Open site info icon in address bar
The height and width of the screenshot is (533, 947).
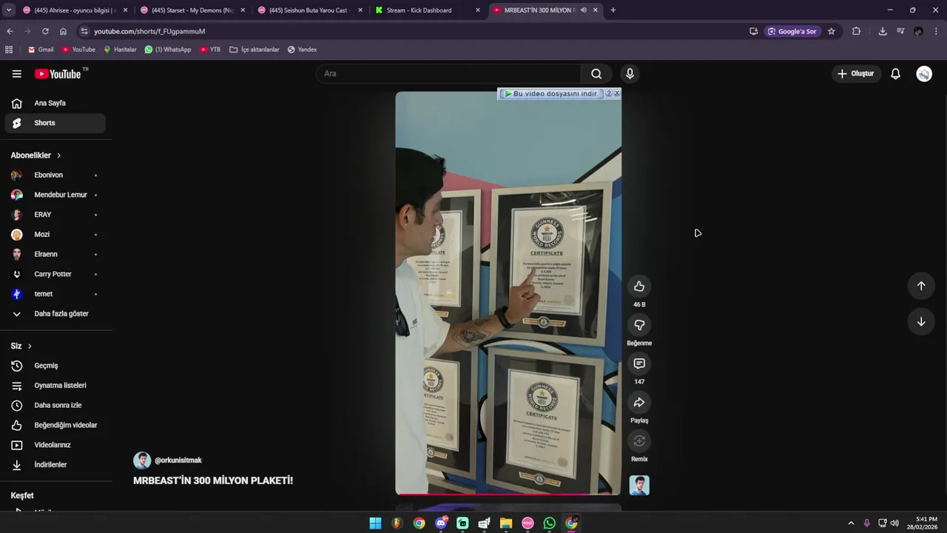click(x=84, y=31)
